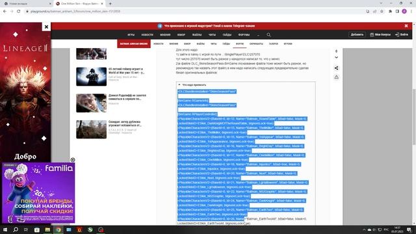Switch to the game's Игроки sub-tab
416x234 pixels.
click(288, 44)
